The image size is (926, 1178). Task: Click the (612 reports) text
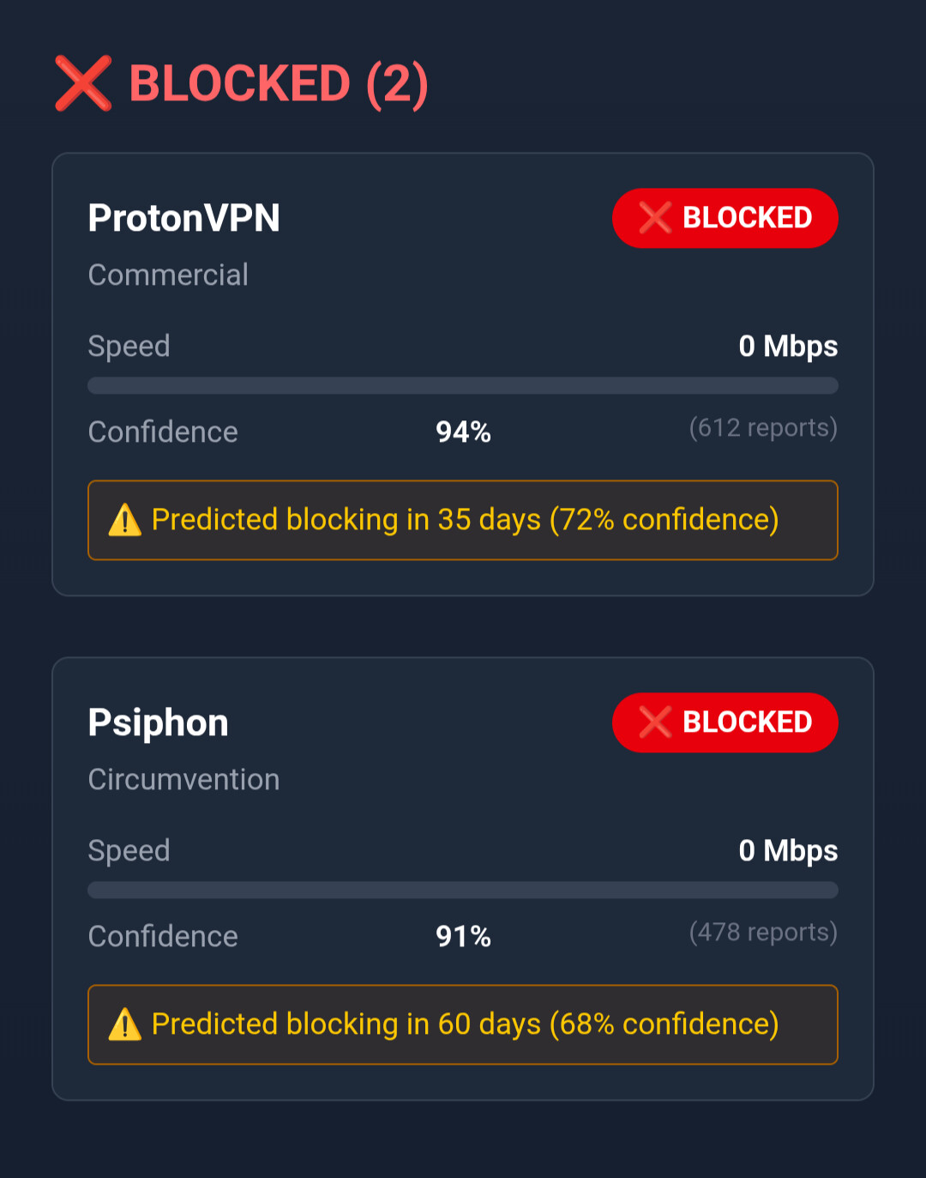tap(763, 427)
